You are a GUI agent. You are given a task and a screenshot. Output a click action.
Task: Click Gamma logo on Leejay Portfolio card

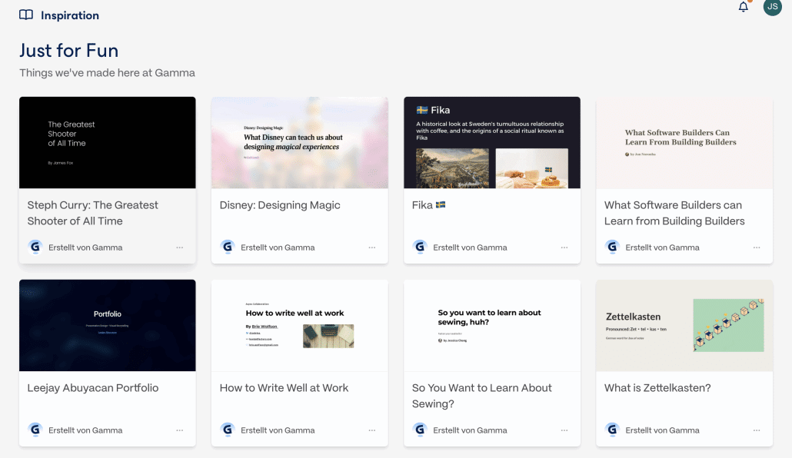click(35, 430)
